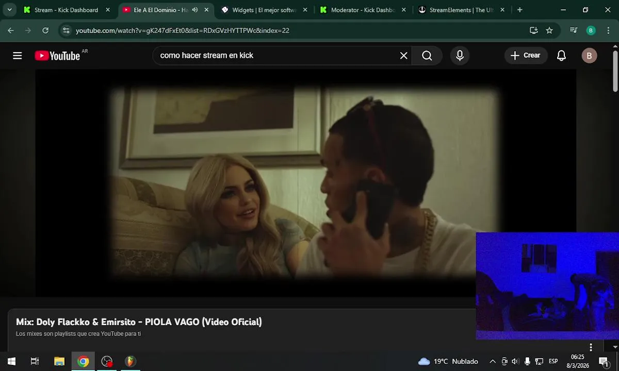Click the youtube.com address bar URL
Image resolution: width=619 pixels, height=371 pixels.
(183, 30)
